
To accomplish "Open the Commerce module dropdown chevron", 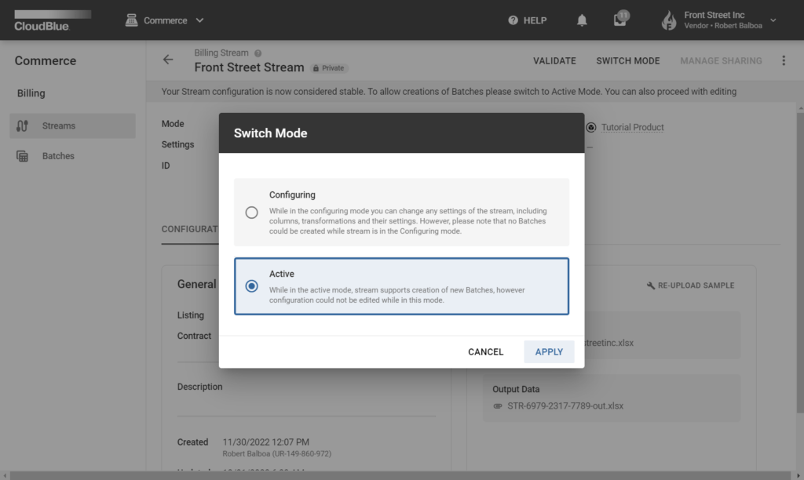I will (x=200, y=20).
